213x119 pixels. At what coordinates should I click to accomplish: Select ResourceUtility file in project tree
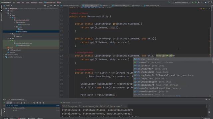(x=23, y=32)
